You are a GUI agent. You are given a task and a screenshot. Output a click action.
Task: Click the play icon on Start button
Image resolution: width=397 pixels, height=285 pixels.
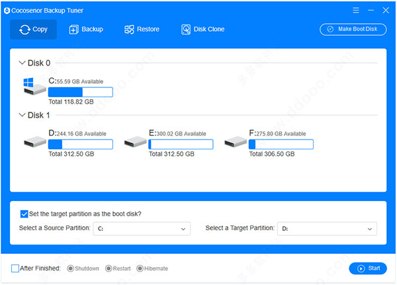coord(361,268)
